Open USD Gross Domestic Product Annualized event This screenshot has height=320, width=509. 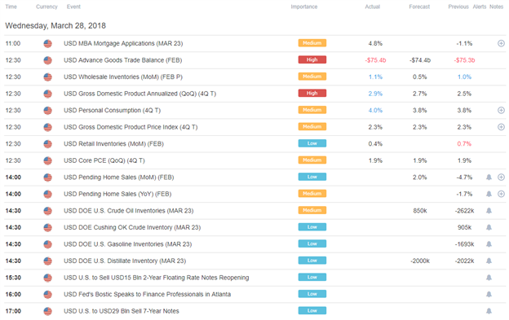point(140,94)
